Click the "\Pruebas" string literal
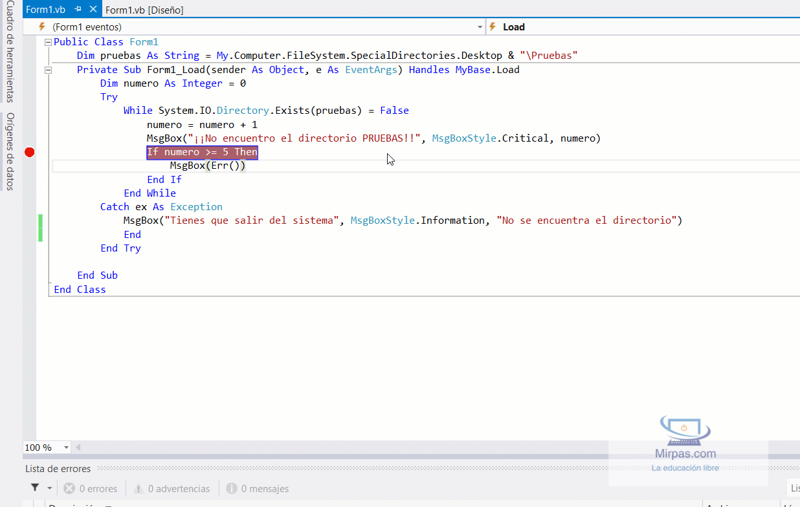The width and height of the screenshot is (800, 507). 548,56
